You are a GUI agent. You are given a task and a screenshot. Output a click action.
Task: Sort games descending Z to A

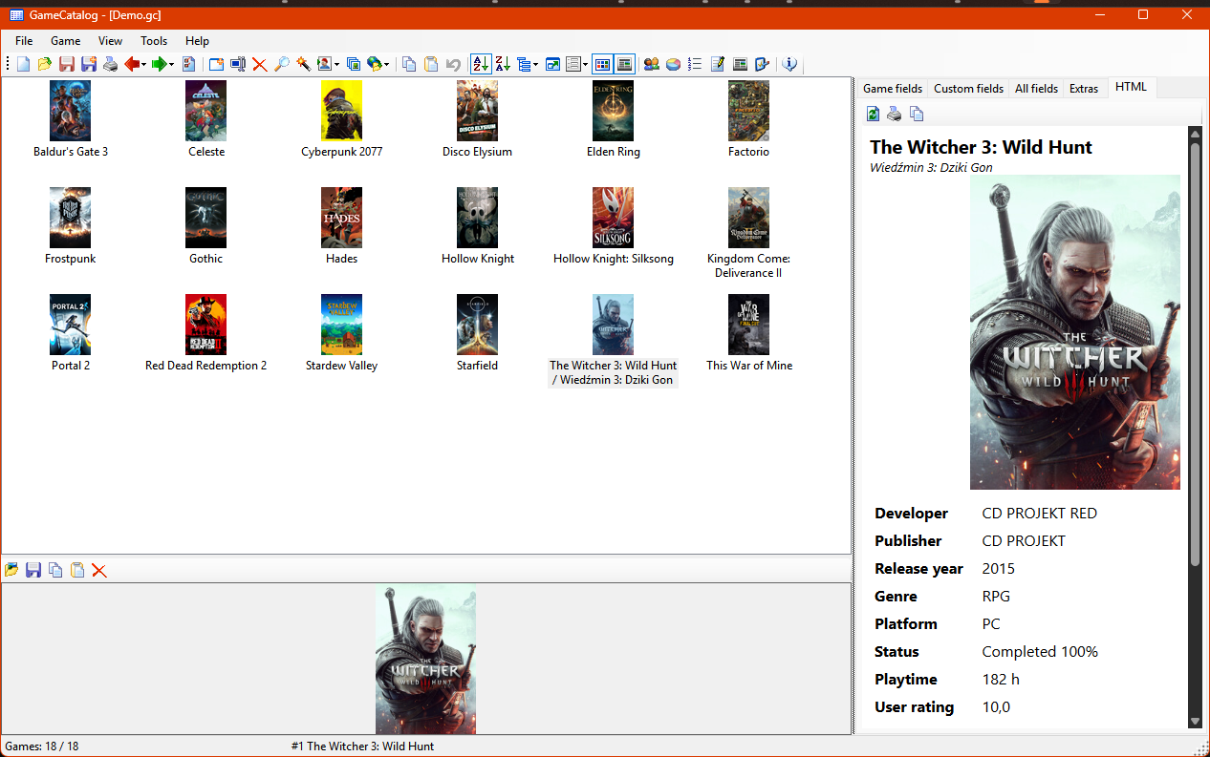click(503, 64)
